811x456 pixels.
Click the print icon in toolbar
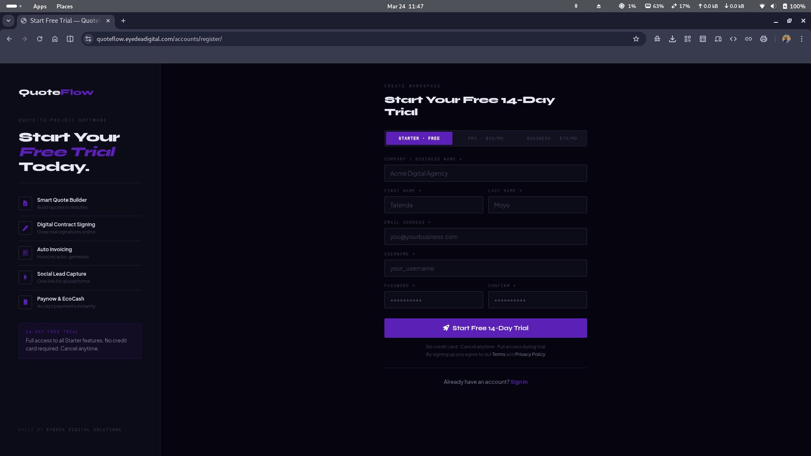(x=764, y=39)
